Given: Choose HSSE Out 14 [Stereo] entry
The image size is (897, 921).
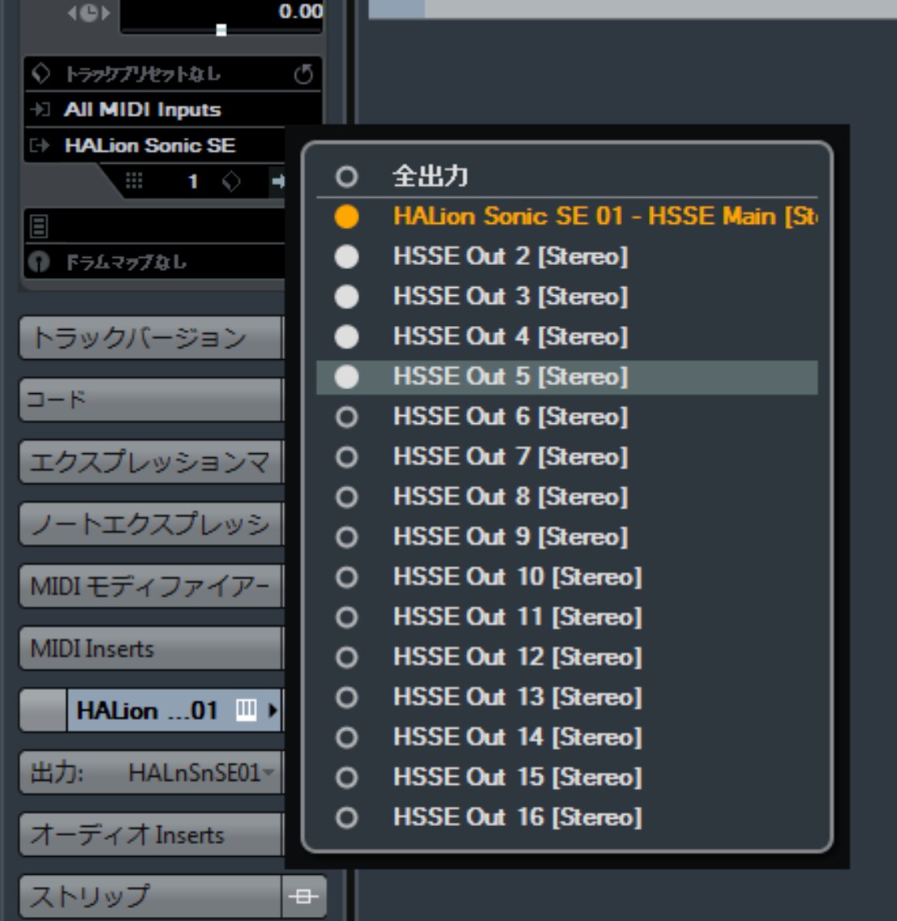Looking at the screenshot, I should (567, 737).
